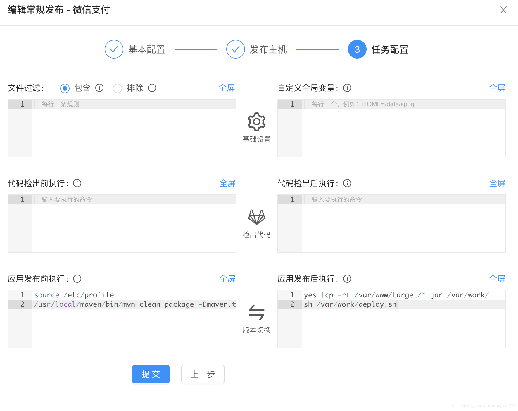Viewport: 518px width, 411px height.
Task: Click the 发布主机 step checkmark circle
Action: pos(236,49)
